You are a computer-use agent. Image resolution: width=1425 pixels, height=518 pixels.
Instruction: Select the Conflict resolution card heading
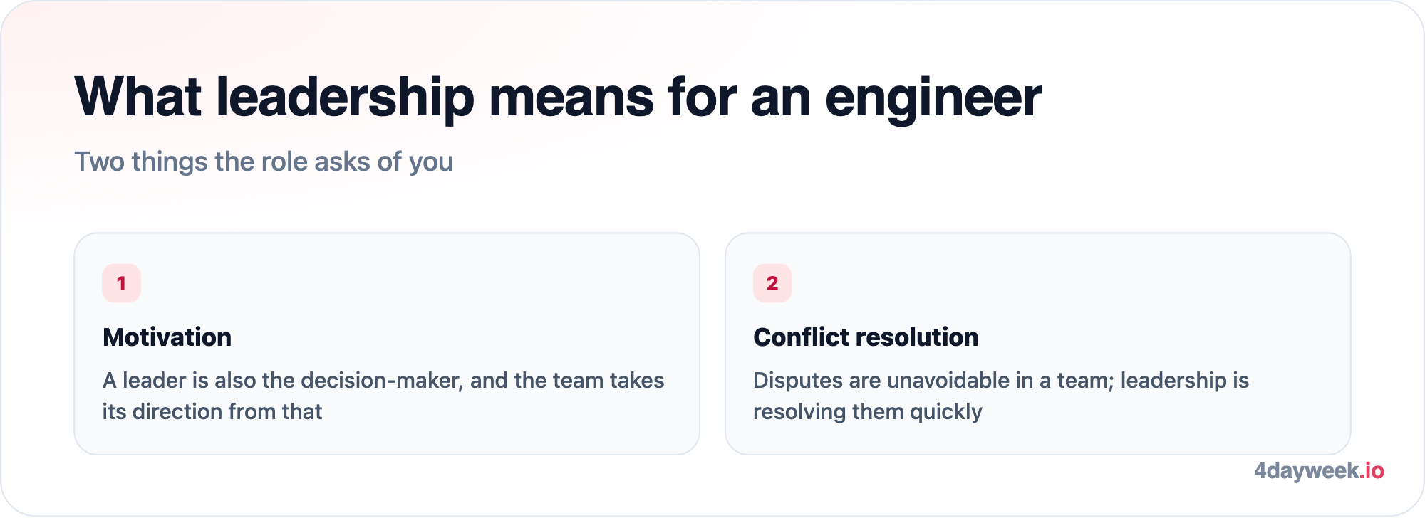[x=866, y=337]
